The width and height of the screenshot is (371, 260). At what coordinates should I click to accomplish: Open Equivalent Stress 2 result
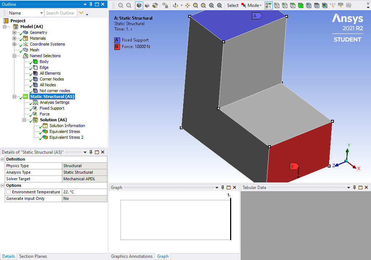66,137
